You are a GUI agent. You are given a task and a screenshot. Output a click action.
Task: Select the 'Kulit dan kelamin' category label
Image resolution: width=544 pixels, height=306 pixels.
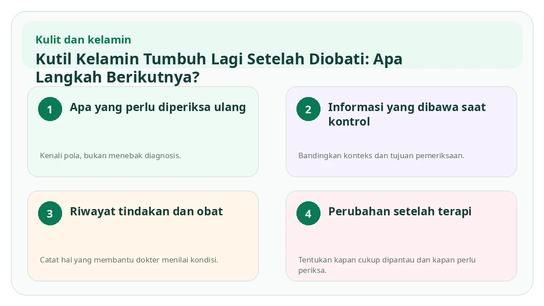coord(83,40)
